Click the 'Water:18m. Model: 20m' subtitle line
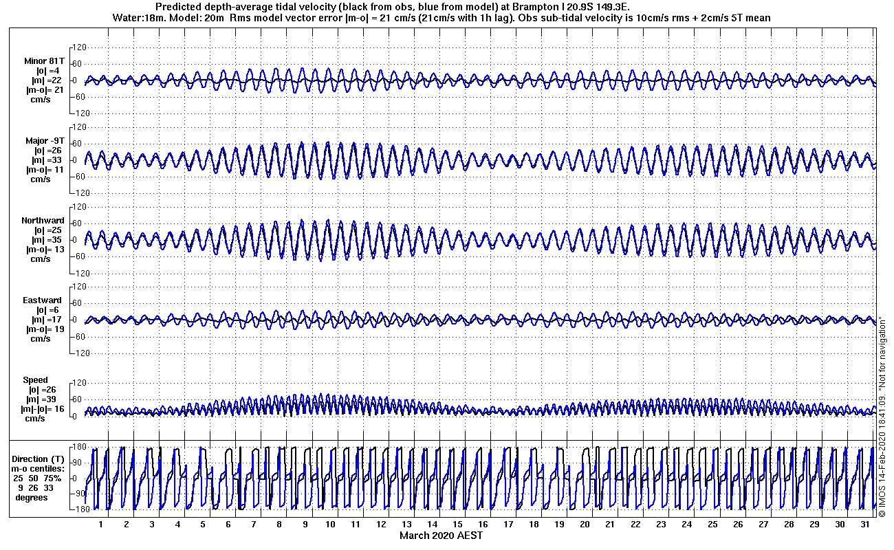The height and width of the screenshot is (550, 894). [440, 17]
